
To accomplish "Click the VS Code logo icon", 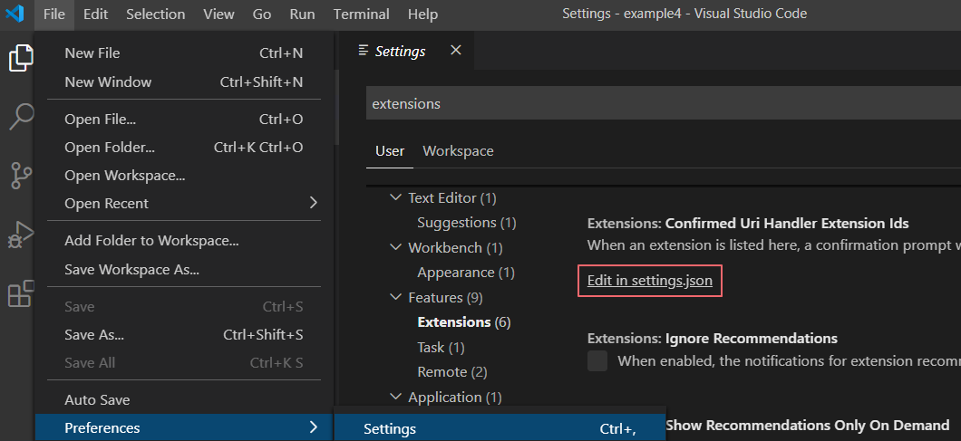I will point(15,14).
